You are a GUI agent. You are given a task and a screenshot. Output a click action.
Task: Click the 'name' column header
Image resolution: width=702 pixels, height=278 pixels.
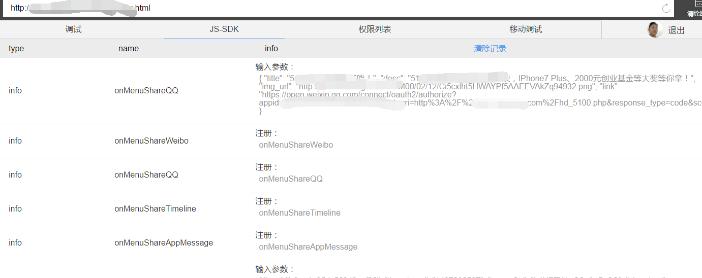(129, 49)
